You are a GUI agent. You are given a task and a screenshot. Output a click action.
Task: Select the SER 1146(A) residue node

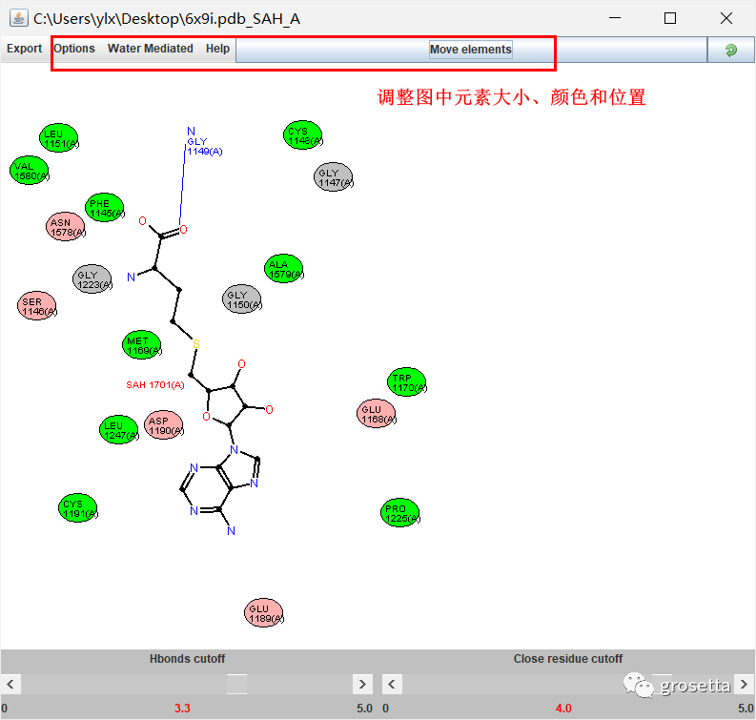click(37, 306)
